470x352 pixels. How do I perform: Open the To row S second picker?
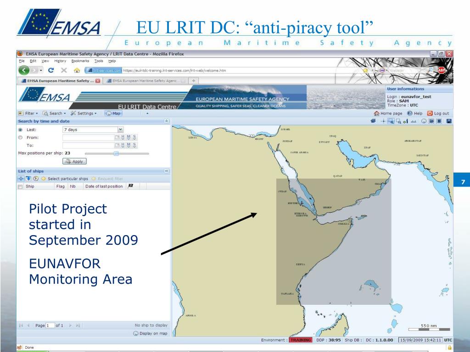(134, 145)
